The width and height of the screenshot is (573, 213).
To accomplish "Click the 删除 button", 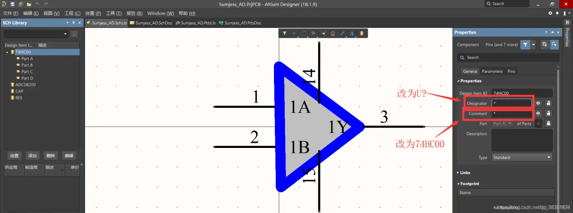I will [50, 156].
